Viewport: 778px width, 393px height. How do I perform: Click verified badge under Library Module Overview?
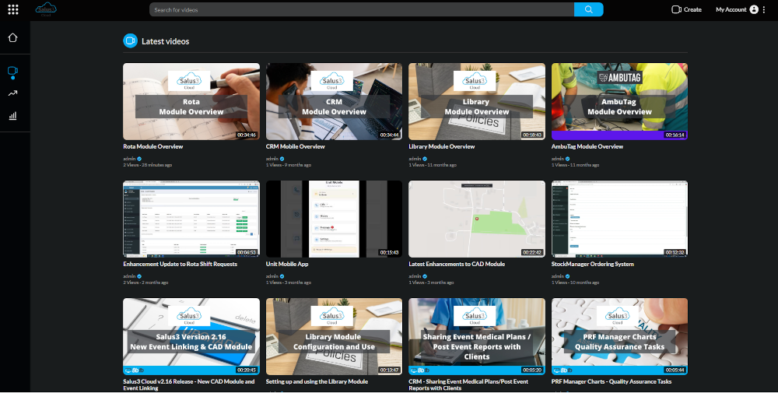click(x=425, y=159)
